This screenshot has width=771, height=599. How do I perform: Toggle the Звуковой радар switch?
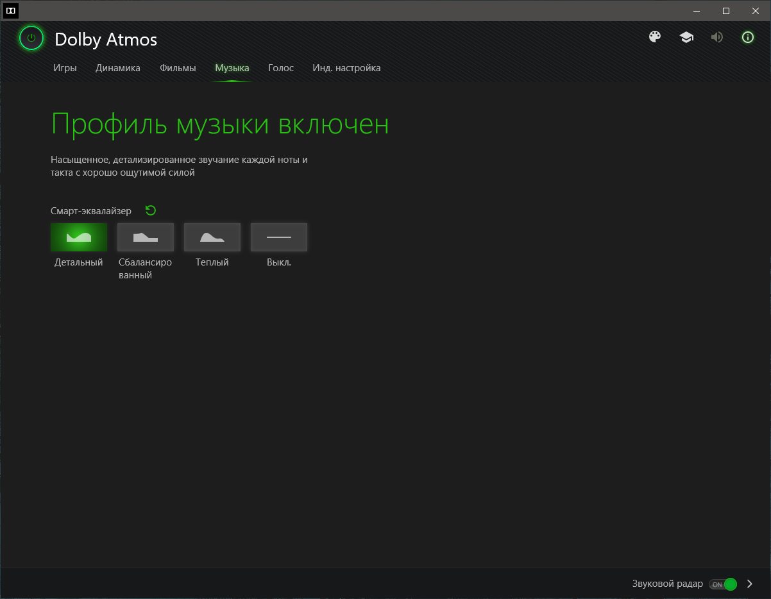point(723,584)
